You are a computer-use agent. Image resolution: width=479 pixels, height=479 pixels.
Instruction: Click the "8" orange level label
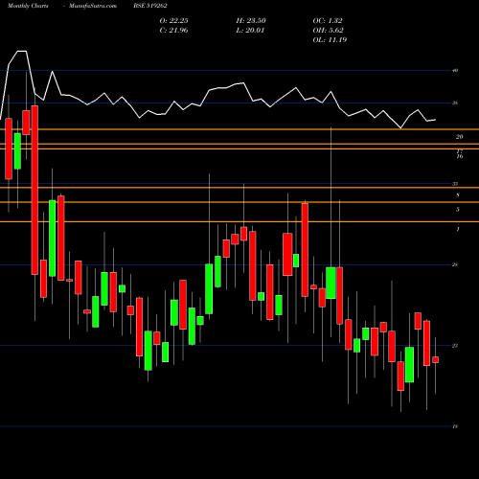pyautogui.click(x=458, y=195)
